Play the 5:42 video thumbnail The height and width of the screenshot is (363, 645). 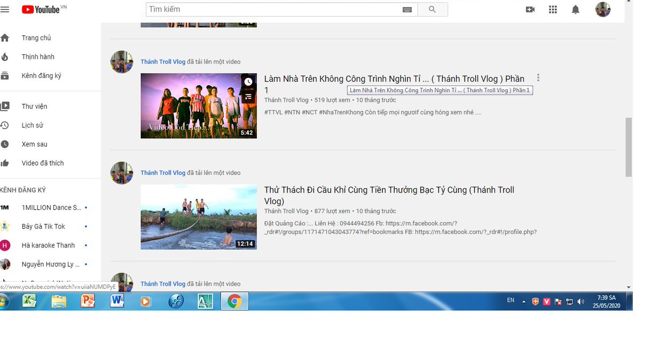(x=198, y=105)
